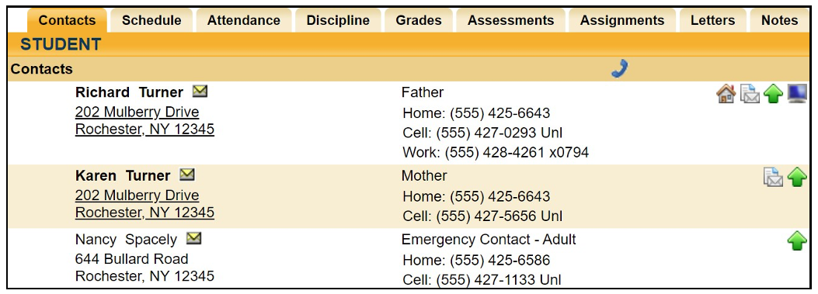This screenshot has width=818, height=294.
Task: Click the email envelope next to Nancy Spacely
Action: click(193, 238)
